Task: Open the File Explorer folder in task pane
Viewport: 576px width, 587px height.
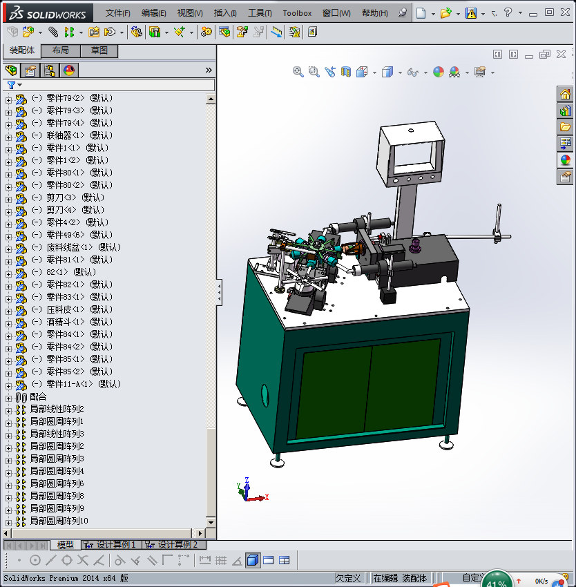Action: (565, 127)
